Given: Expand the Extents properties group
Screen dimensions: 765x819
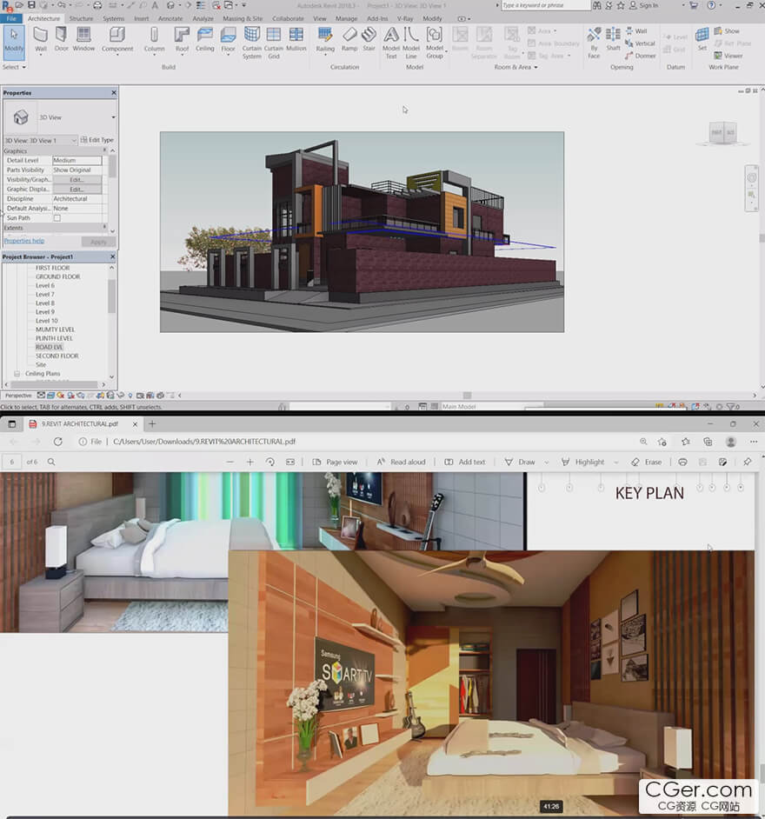Looking at the screenshot, I should (104, 227).
